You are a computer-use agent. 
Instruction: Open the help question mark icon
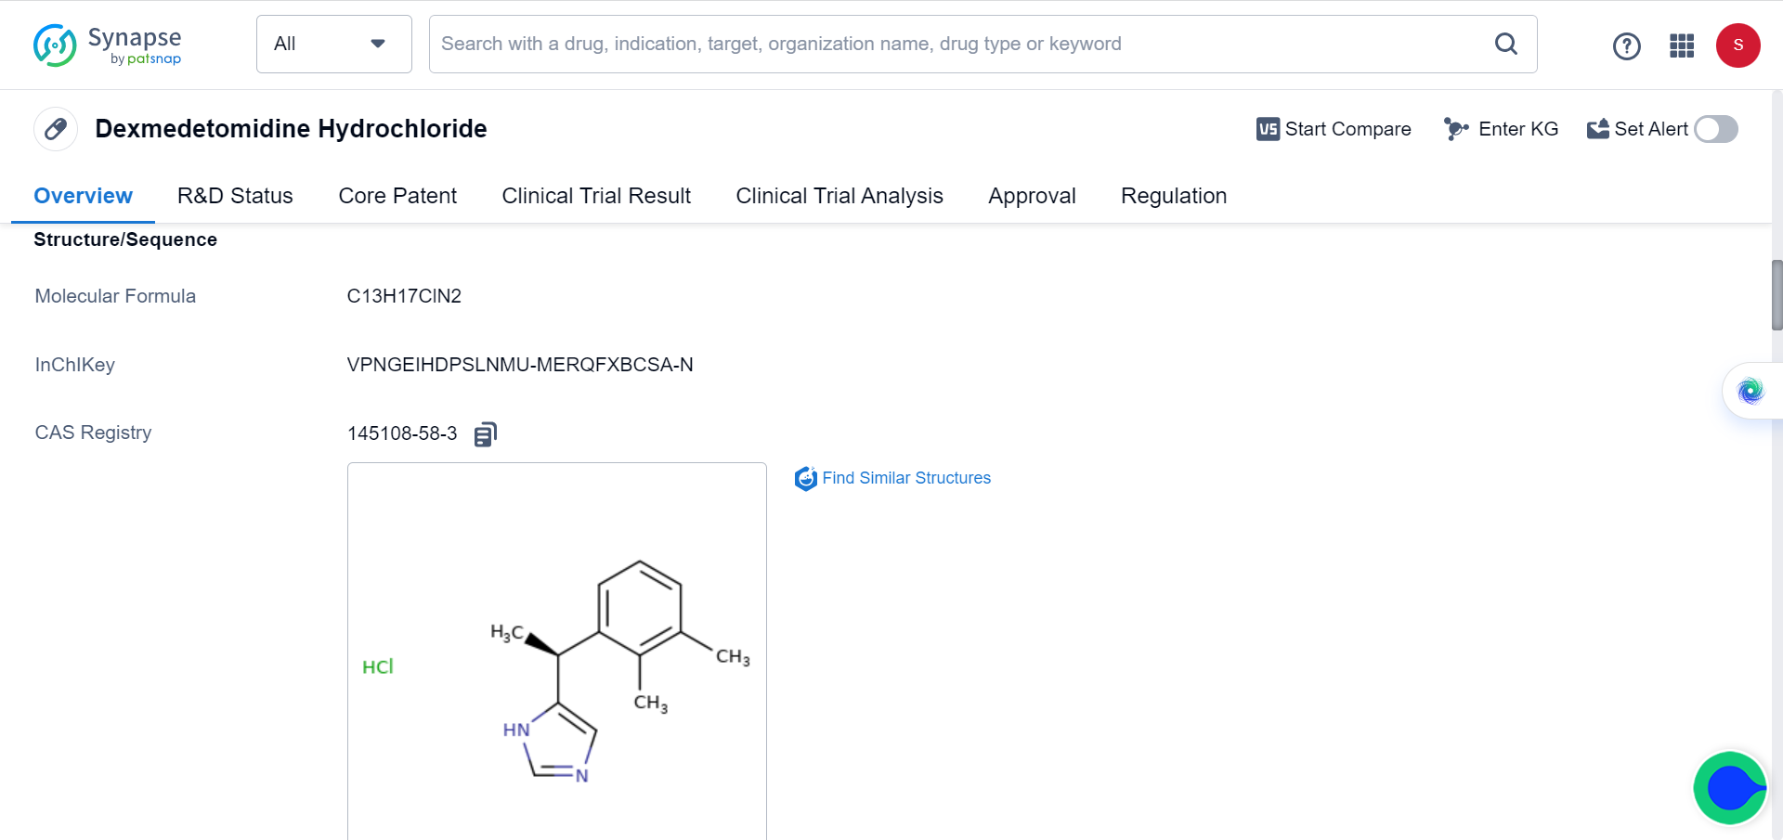[x=1626, y=45]
